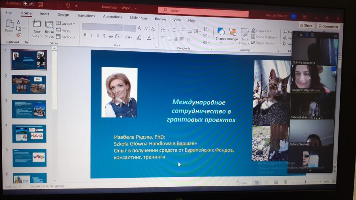Switch to Slide Sorter view icon

(266, 183)
